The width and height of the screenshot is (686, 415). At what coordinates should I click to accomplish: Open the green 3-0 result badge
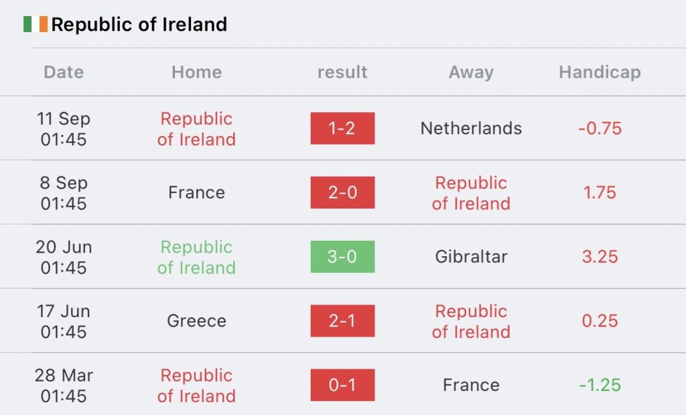pos(342,257)
